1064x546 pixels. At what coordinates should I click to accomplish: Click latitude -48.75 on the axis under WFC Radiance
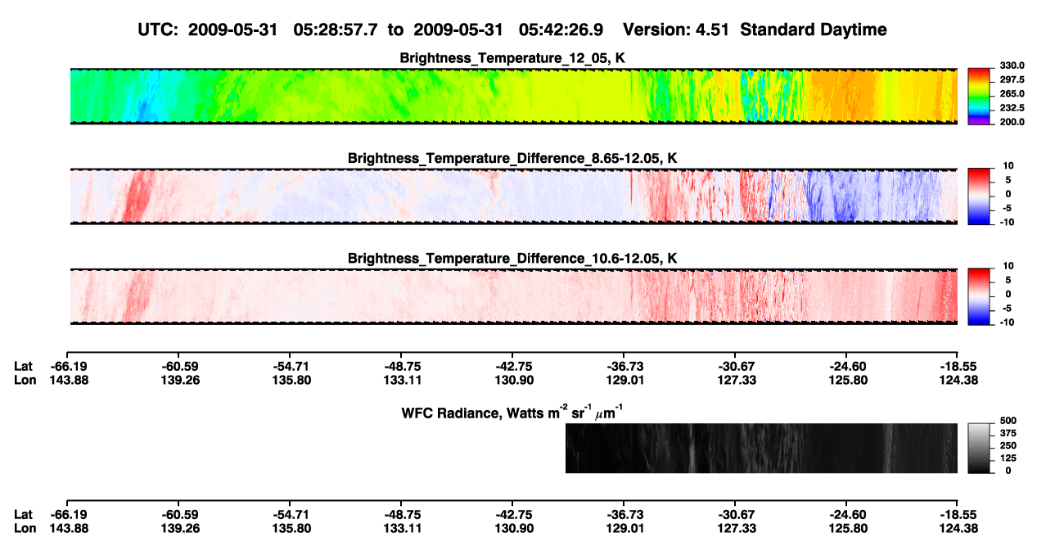[402, 514]
